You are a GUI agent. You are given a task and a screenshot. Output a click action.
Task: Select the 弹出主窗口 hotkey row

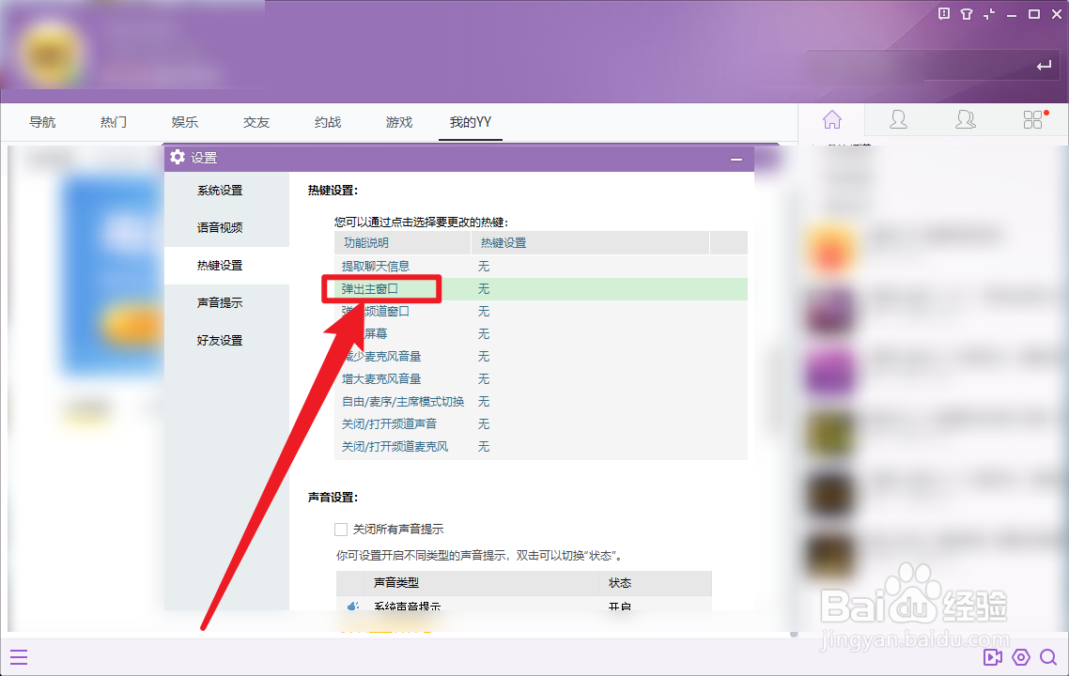pyautogui.click(x=541, y=289)
